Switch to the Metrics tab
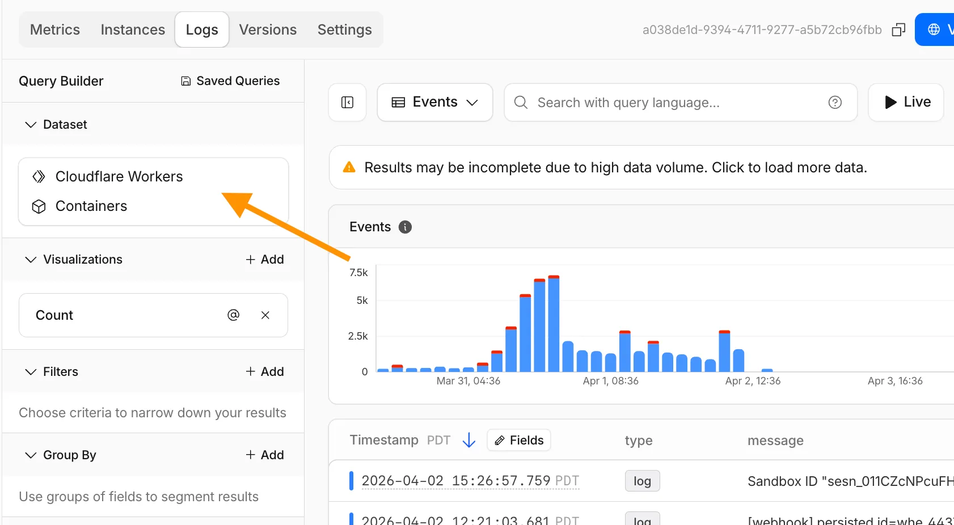 pos(55,29)
